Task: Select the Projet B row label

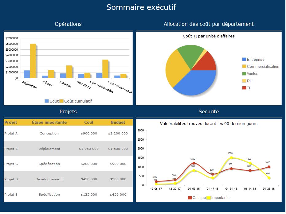Action: click(x=11, y=149)
